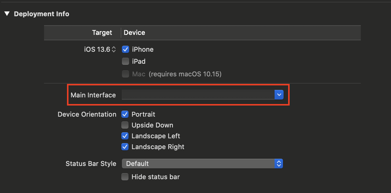391x193 pixels.
Task: Click the Device column header
Action: tap(134, 32)
